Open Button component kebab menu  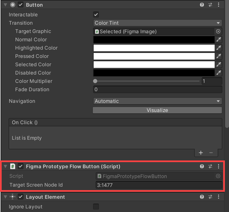tap(219, 5)
